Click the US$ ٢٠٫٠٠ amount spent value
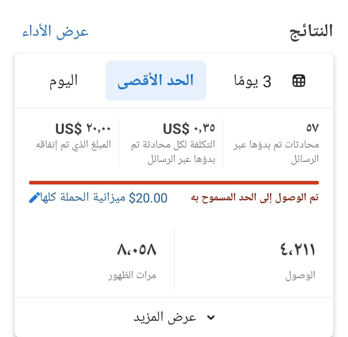 tap(83, 128)
